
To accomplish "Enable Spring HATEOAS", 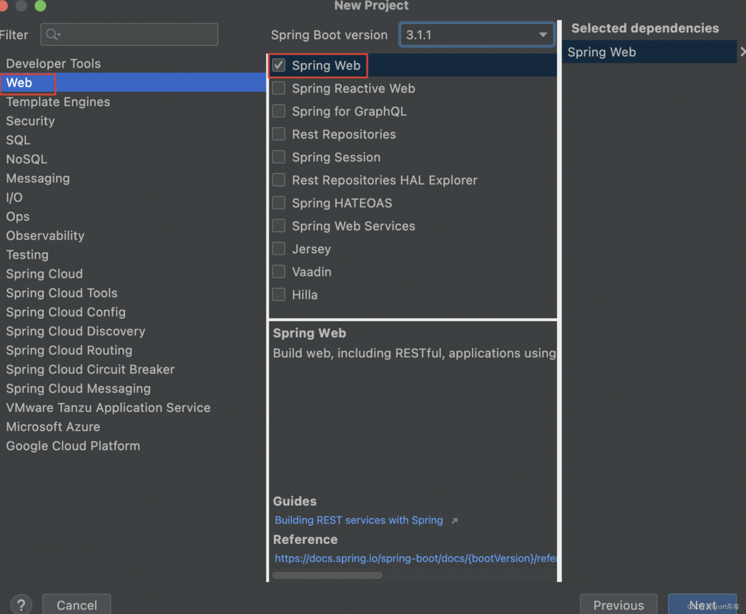I will [x=278, y=203].
